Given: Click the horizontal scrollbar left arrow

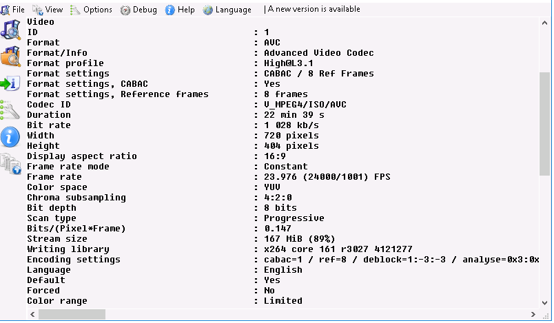Looking at the screenshot, I should pyautogui.click(x=33, y=314).
